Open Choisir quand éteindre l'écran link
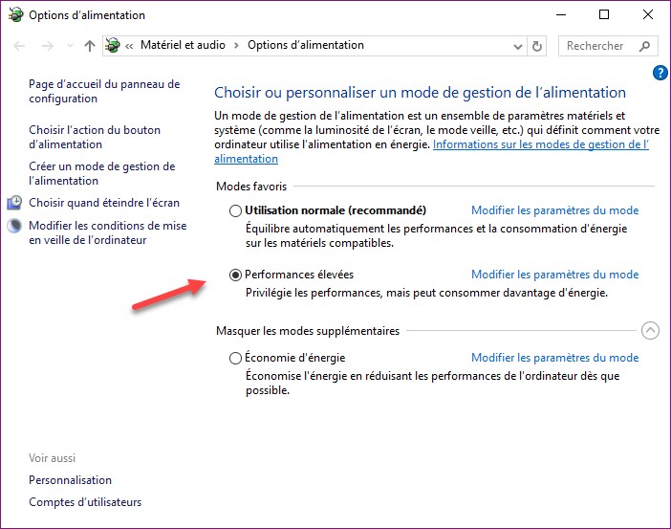Image resolution: width=671 pixels, height=529 pixels. 104,203
